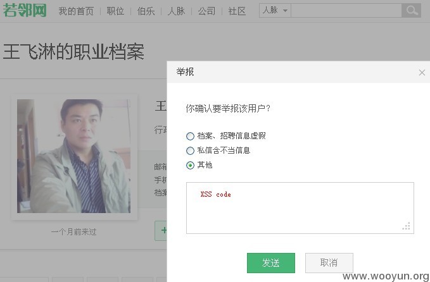Screen dimensions: 430x282
Task: Grab the textarea resize handle
Action: (x=407, y=226)
